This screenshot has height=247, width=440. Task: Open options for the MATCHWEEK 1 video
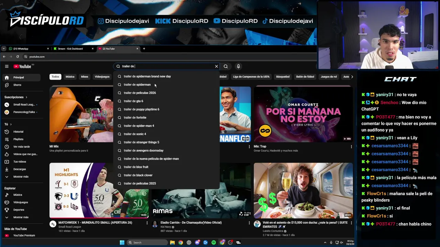[x=147, y=223]
